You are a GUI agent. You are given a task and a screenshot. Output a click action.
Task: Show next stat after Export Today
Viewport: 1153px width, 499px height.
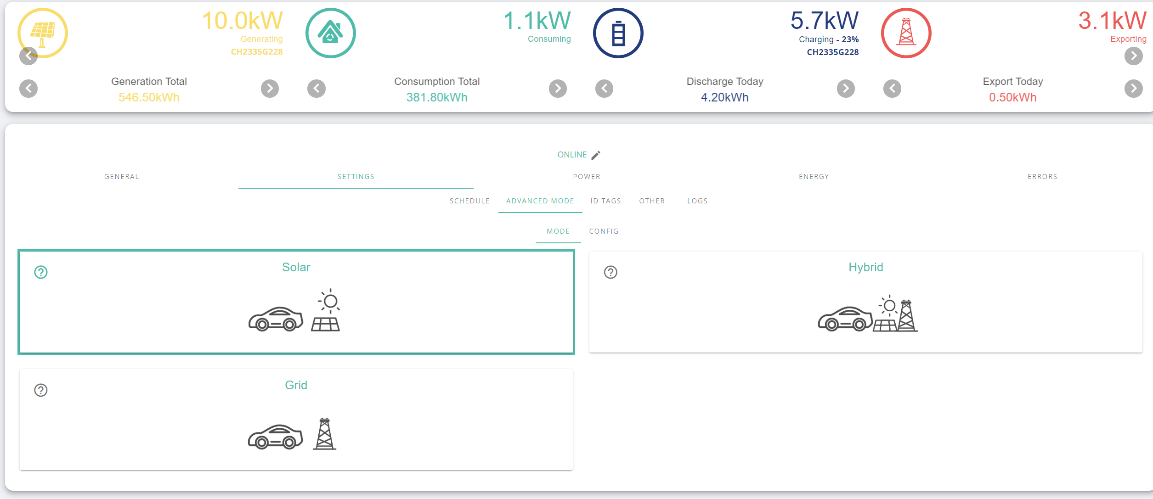point(1134,89)
